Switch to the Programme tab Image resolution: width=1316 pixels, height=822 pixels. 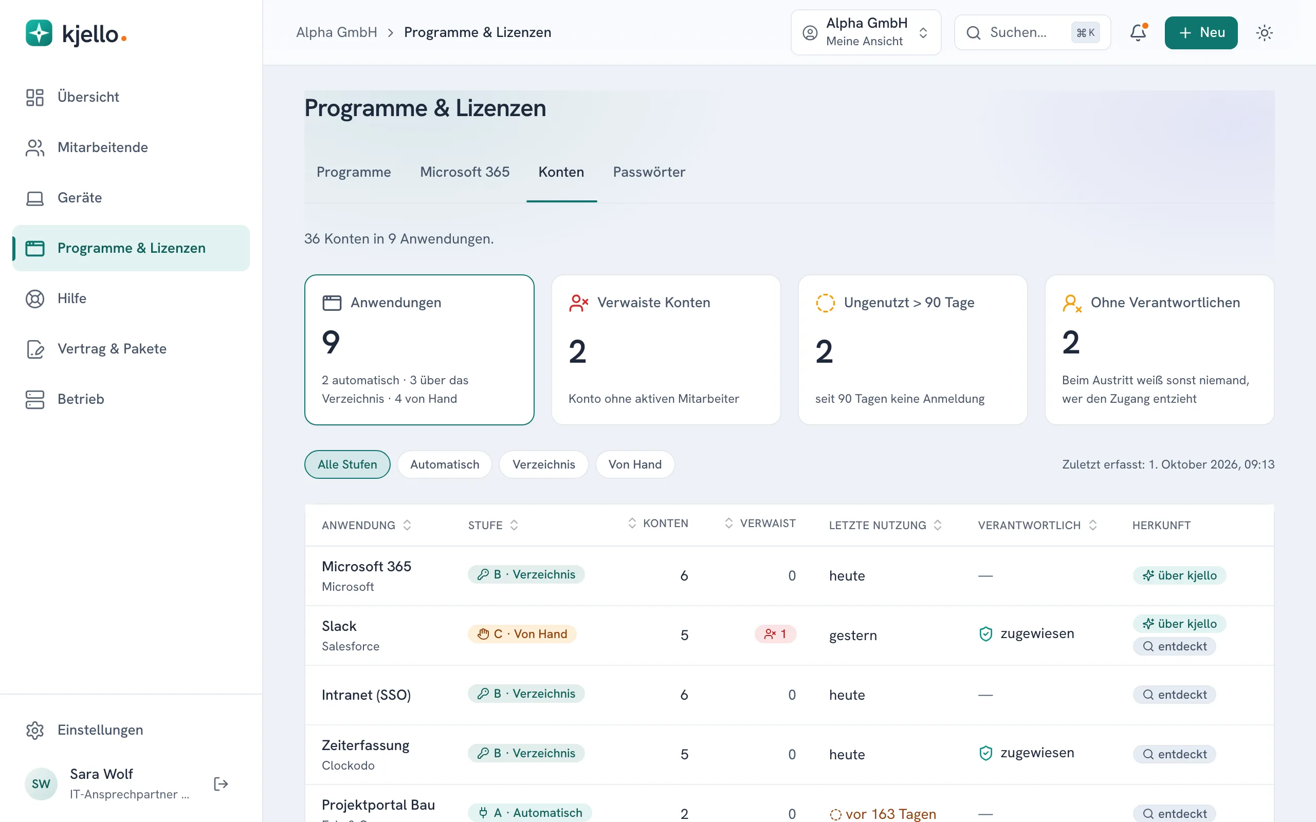tap(354, 172)
